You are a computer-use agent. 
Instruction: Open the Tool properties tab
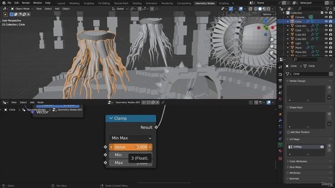[x=281, y=67]
